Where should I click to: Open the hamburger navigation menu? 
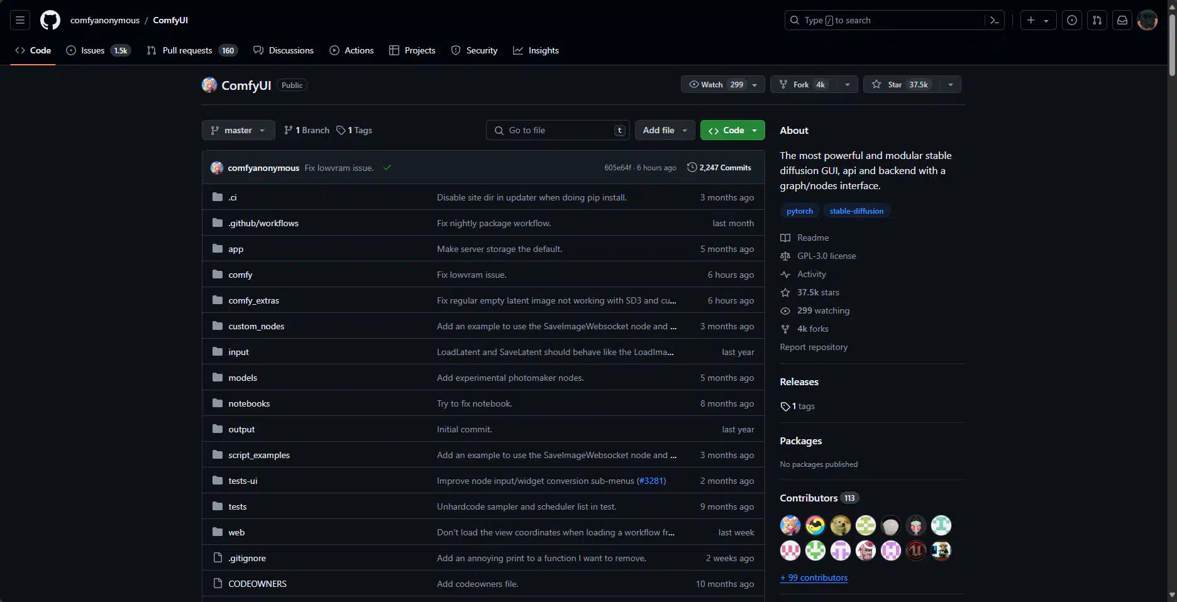tap(20, 20)
